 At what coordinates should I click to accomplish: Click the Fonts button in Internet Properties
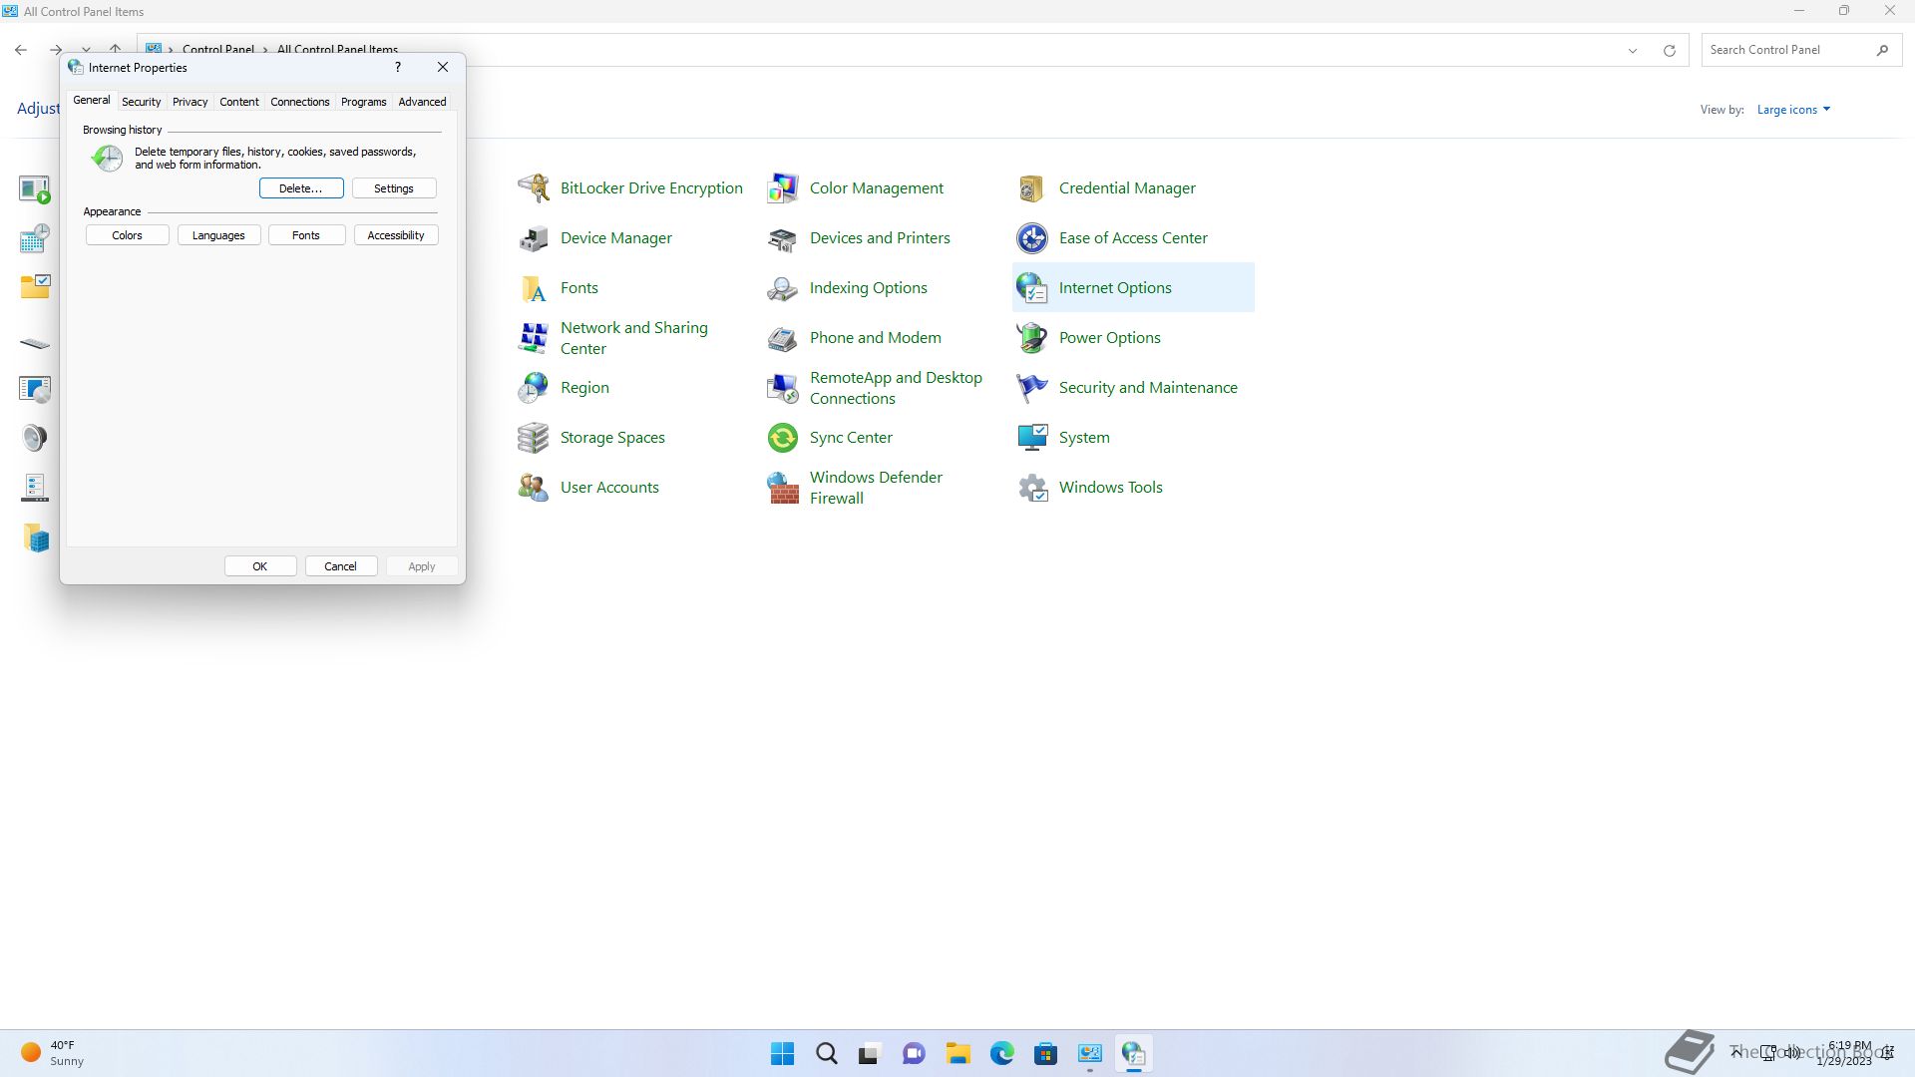coord(306,235)
